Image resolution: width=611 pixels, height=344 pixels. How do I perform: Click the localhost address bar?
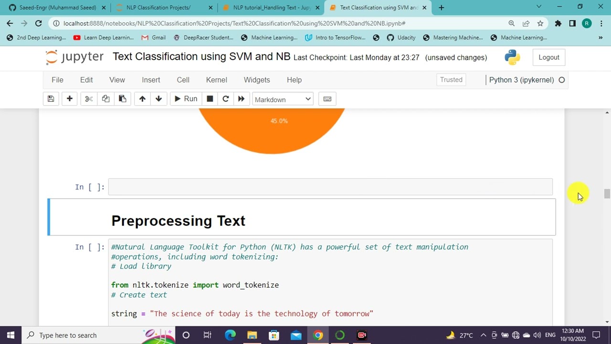tap(234, 23)
